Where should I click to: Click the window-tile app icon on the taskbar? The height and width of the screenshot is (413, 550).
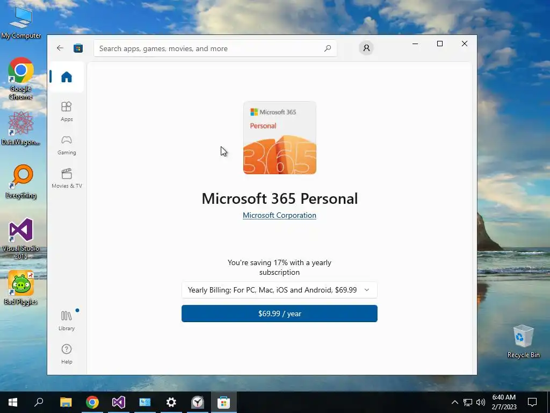click(145, 402)
